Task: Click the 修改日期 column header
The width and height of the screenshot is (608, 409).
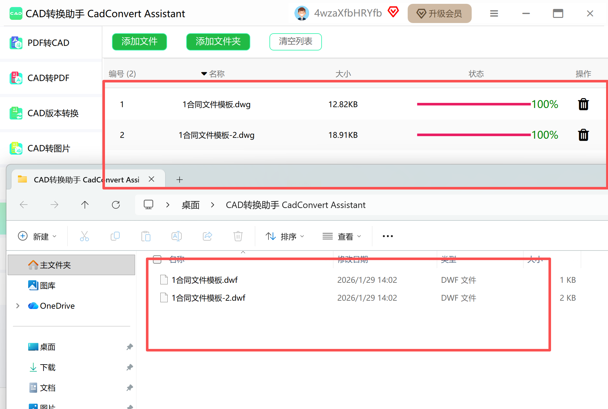Action: pos(353,259)
